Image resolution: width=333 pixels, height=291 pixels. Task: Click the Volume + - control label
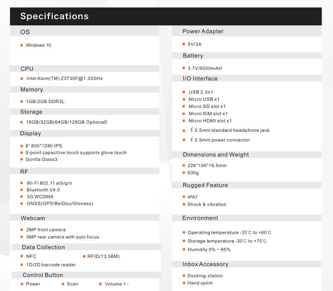pos(117,284)
